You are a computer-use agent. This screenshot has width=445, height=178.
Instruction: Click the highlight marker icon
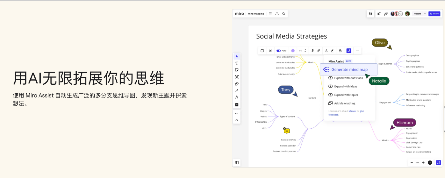coord(332,51)
